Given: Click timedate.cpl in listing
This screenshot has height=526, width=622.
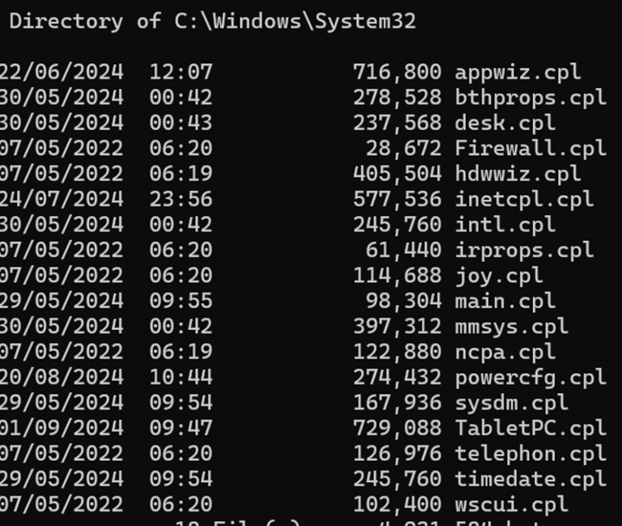Looking at the screenshot, I should tap(531, 479).
